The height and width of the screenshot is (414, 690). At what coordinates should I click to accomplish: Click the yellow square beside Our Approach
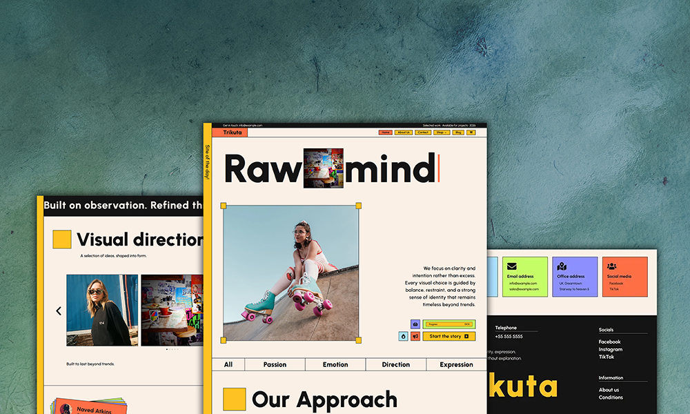tap(235, 399)
